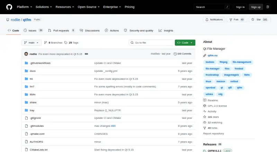Select the udisks topic tag
The image size is (277, 152).
209,94
